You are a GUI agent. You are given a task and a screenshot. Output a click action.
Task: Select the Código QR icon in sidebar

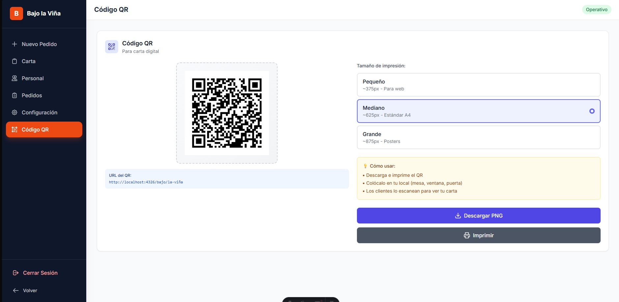pos(14,129)
